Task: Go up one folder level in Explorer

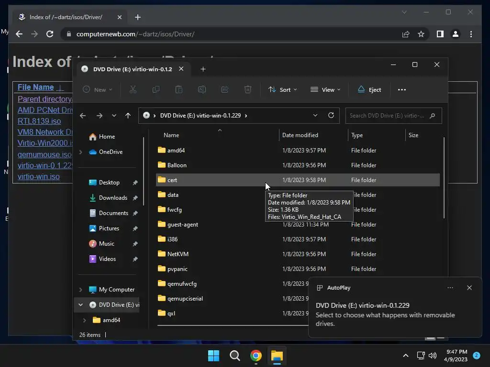Action: tap(128, 116)
